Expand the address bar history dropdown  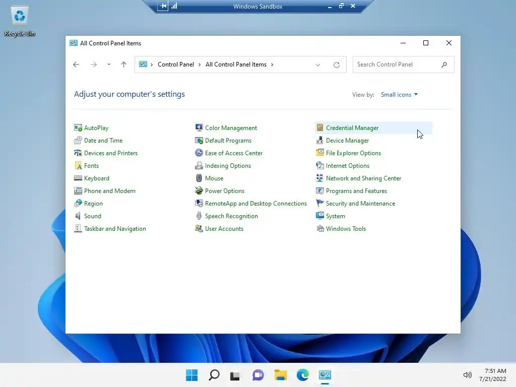pyautogui.click(x=318, y=65)
